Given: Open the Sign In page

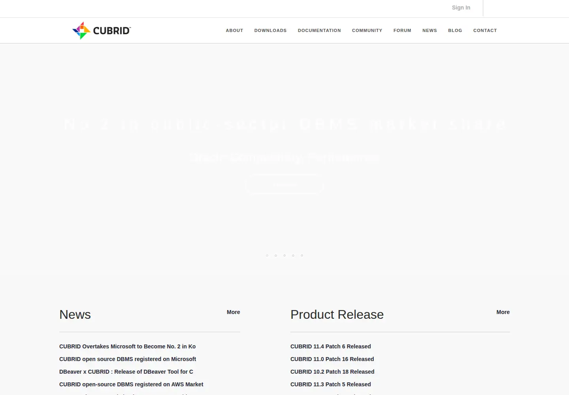Looking at the screenshot, I should (x=461, y=8).
